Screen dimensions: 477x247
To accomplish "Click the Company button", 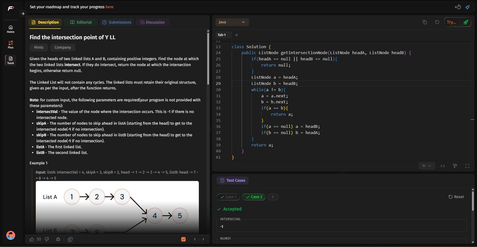I will pyautogui.click(x=63, y=47).
